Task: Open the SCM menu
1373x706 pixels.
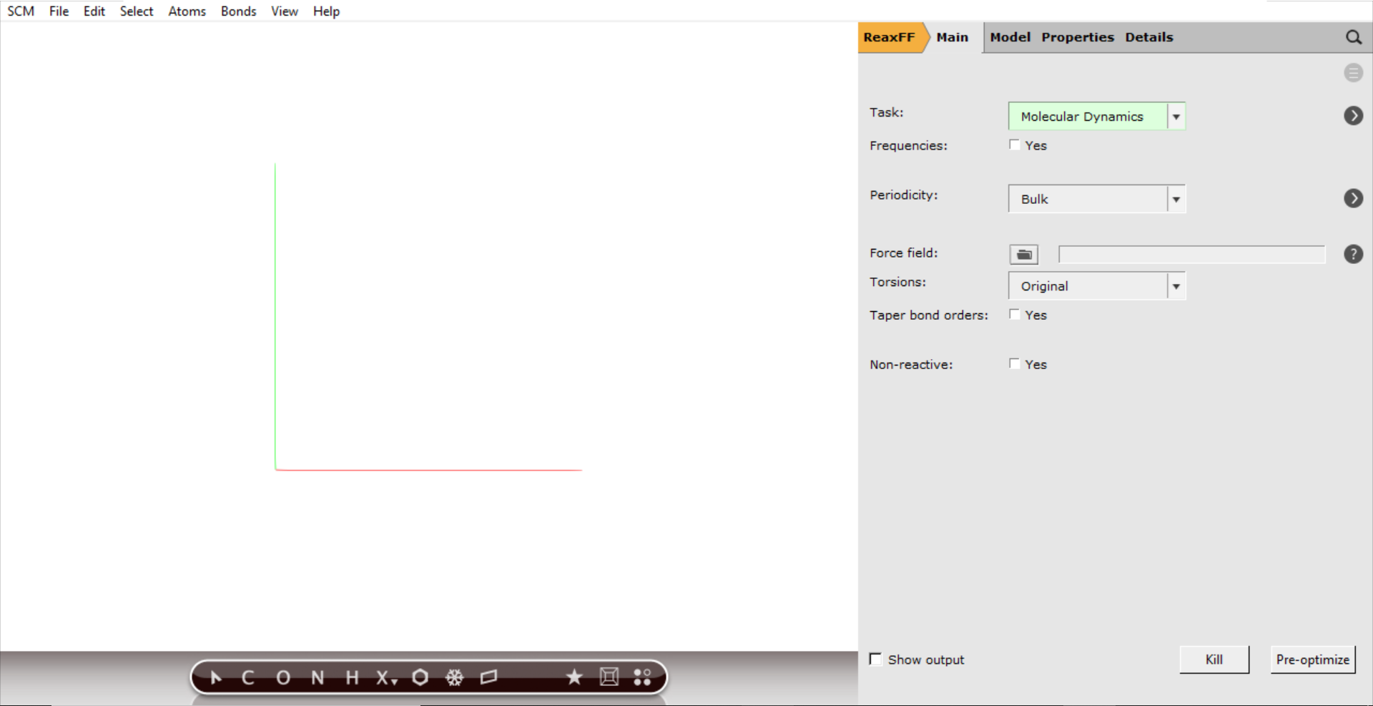Action: pos(21,11)
